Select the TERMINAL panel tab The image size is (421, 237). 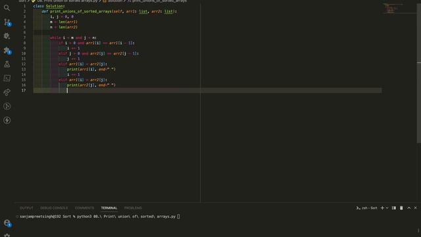click(x=109, y=208)
